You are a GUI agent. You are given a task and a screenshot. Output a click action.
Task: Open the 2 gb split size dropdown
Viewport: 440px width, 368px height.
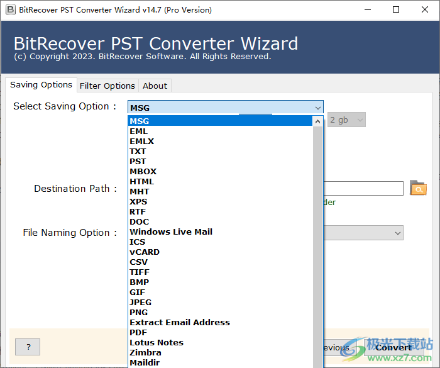pos(346,120)
